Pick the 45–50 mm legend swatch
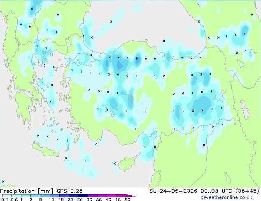The image size is (261, 201). 121,196
